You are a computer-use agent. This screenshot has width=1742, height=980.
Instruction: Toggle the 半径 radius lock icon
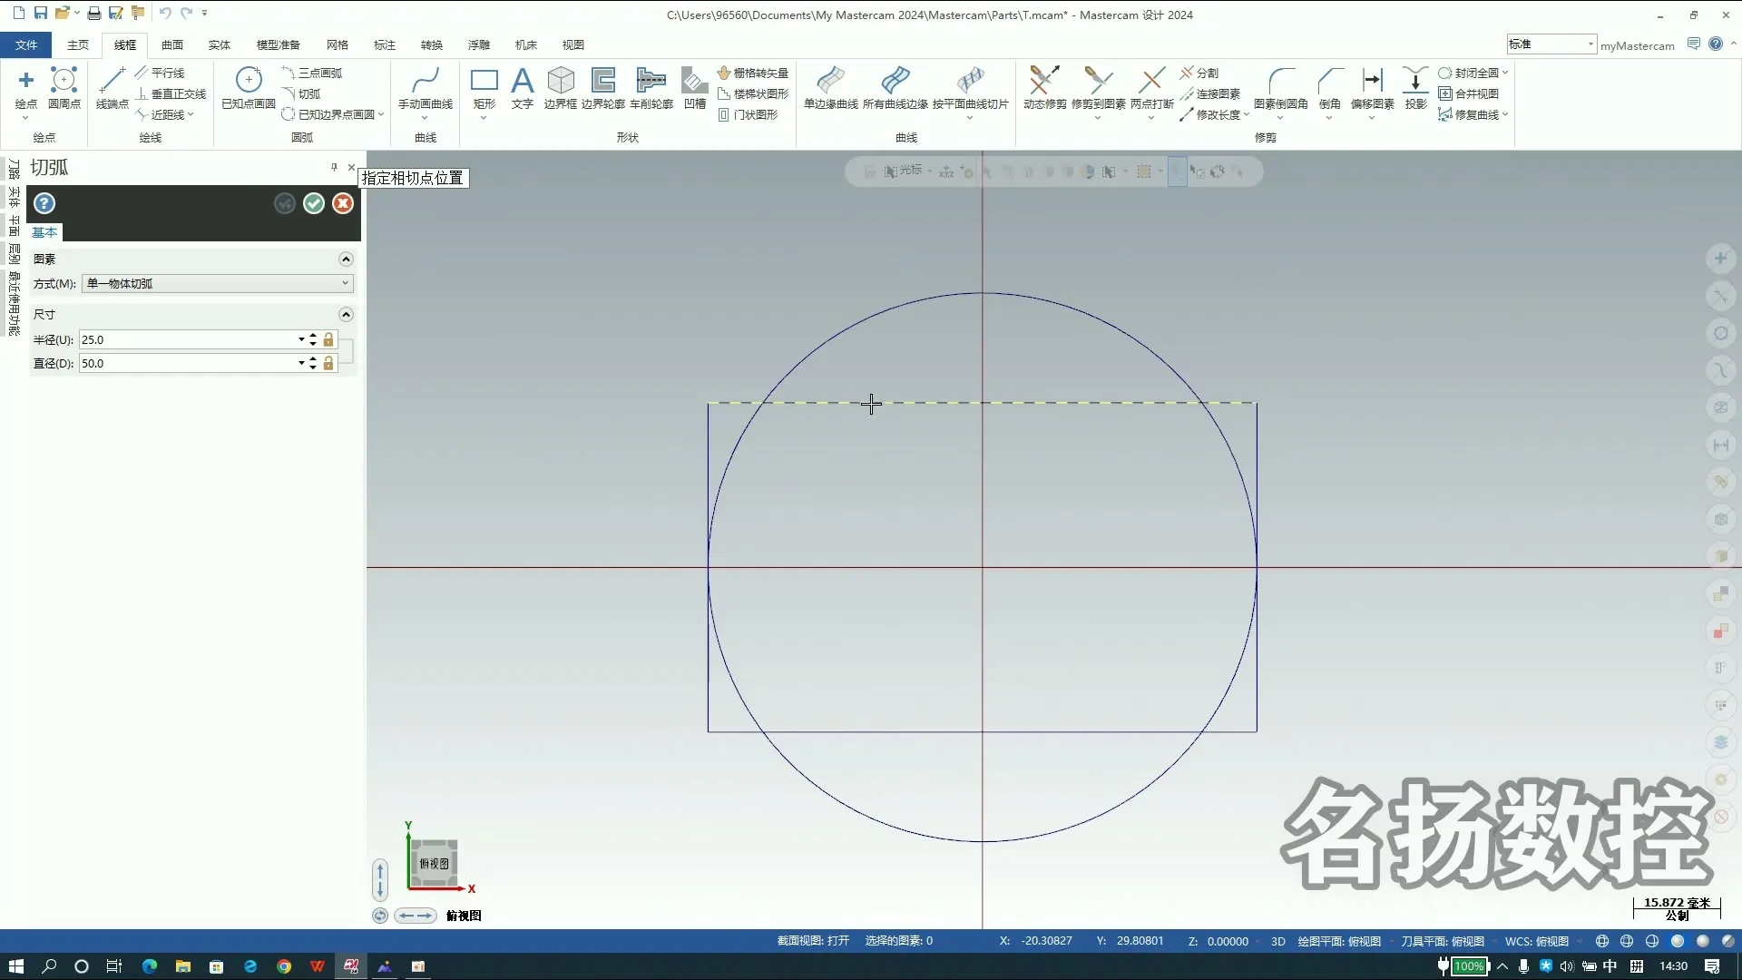(x=328, y=339)
